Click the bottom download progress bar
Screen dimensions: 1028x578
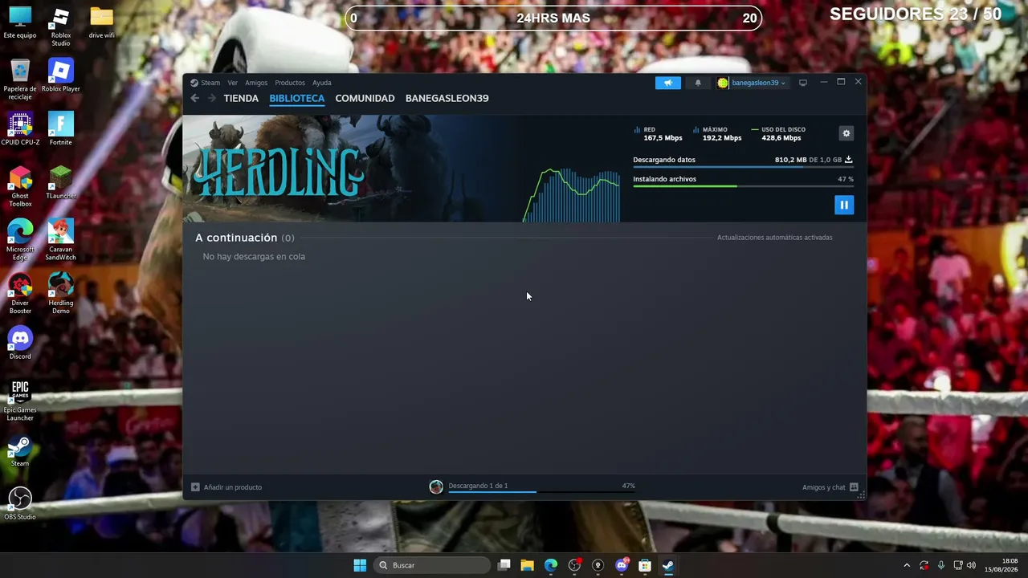(542, 492)
